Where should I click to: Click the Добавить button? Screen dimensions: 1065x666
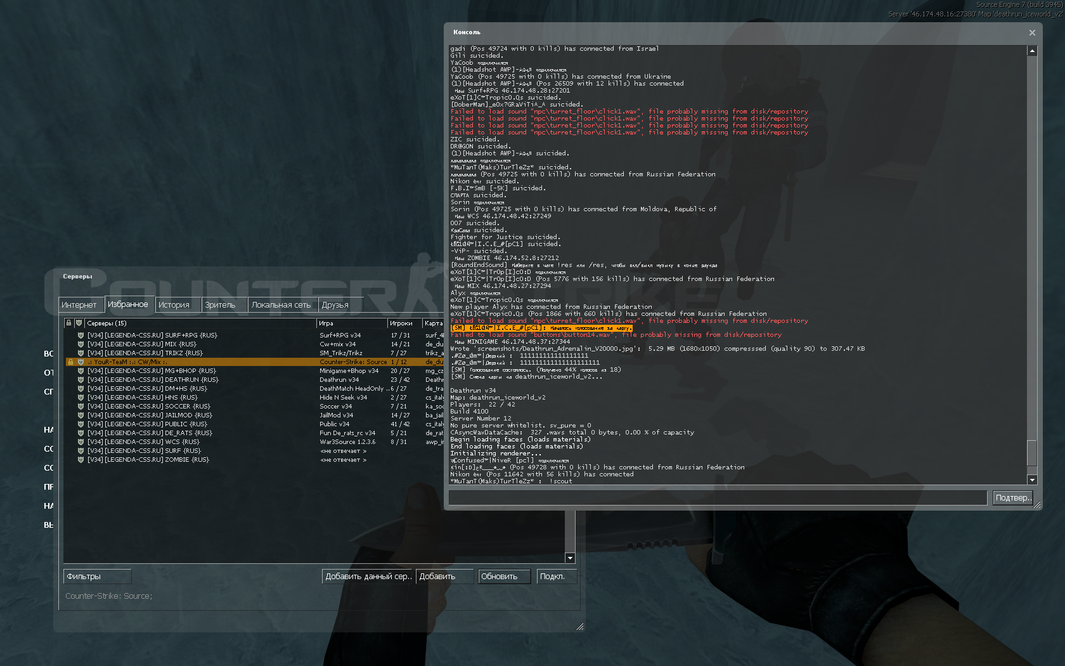[x=444, y=577]
